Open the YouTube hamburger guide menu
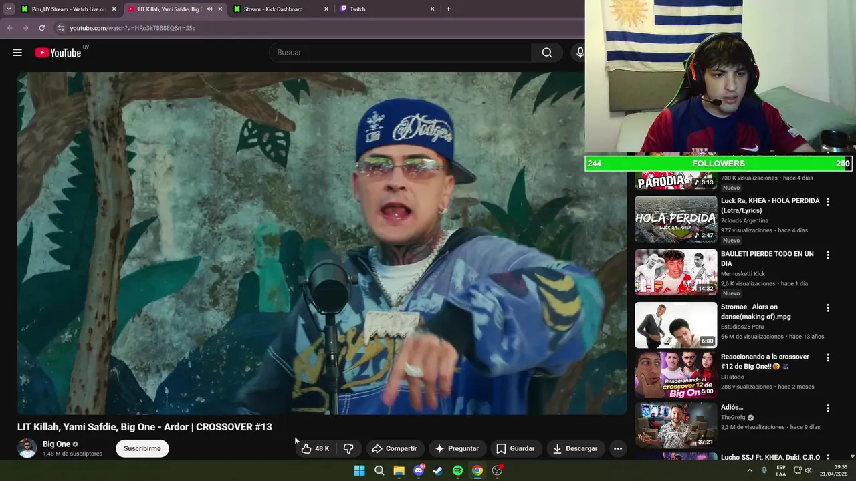The height and width of the screenshot is (481, 856). [x=17, y=53]
